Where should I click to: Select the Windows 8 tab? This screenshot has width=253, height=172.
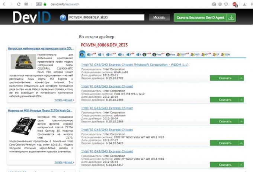click(139, 54)
